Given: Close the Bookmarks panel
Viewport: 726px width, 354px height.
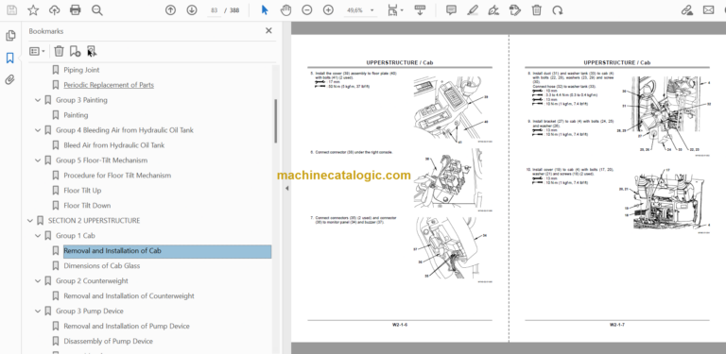Looking at the screenshot, I should (x=268, y=31).
